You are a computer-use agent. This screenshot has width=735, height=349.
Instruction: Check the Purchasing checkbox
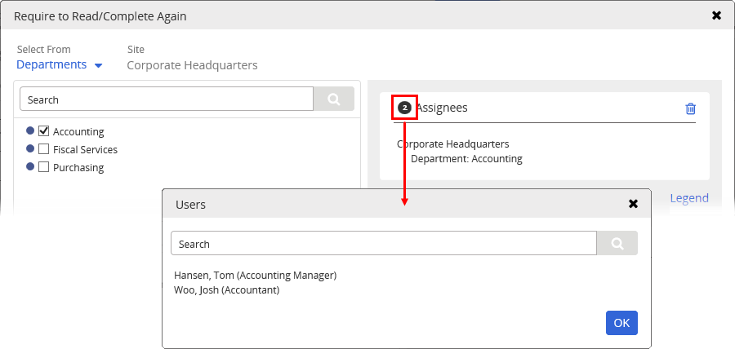point(43,166)
